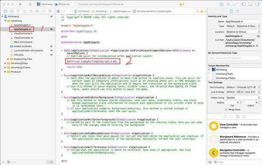Click the object library Filter field
Viewport: 262px width, 165px height.
(237, 162)
